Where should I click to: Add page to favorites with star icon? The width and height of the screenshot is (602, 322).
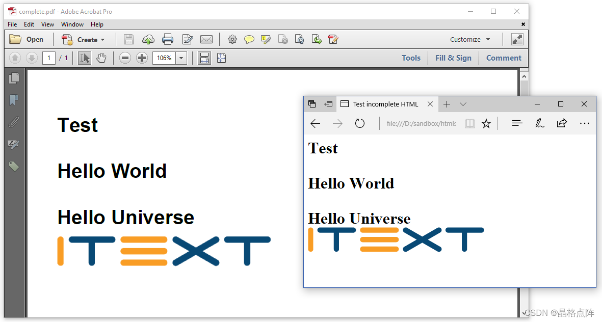pos(486,124)
